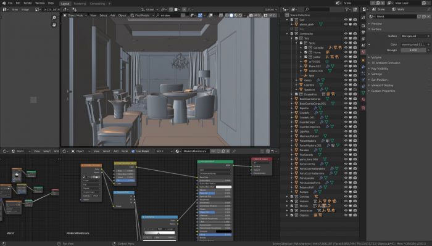432x246 pixels.
Task: Switch to the Compositing workspace tab
Action: [98, 4]
